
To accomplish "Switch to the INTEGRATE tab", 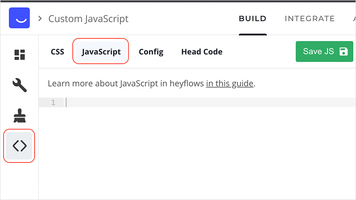I will (x=310, y=19).
